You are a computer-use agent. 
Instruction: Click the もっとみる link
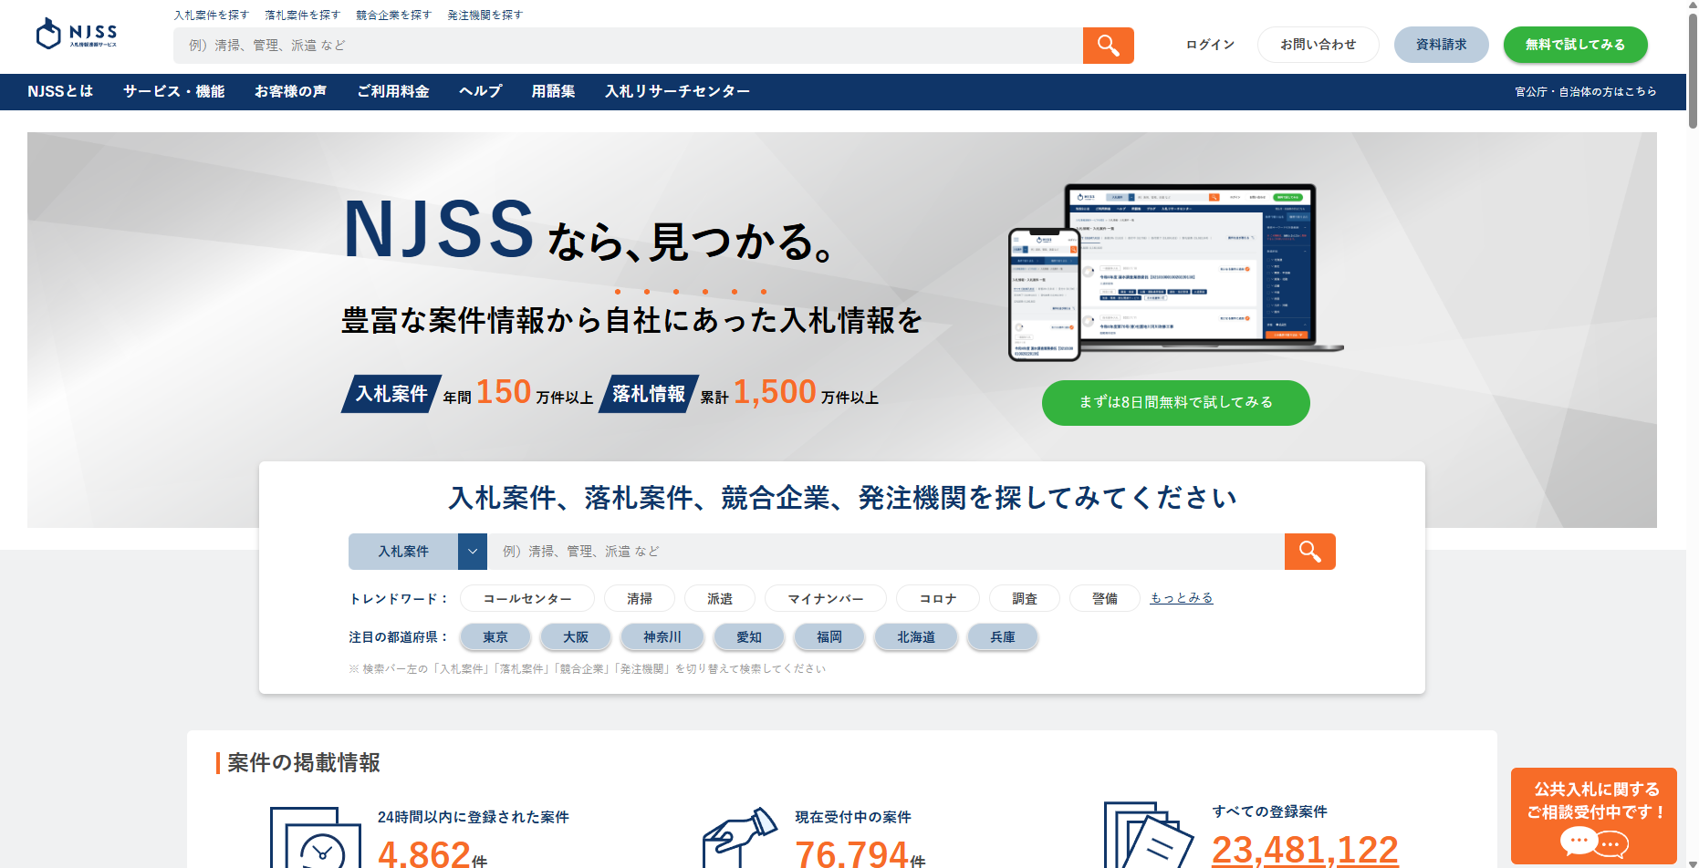tap(1182, 598)
